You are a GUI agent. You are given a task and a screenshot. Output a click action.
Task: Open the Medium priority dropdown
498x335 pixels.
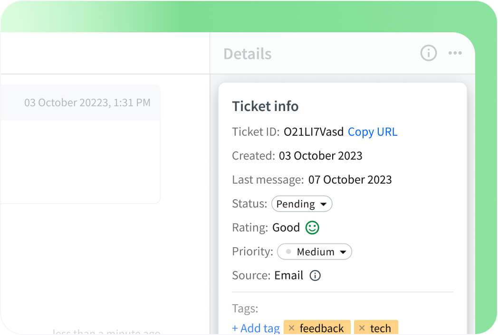[314, 251]
